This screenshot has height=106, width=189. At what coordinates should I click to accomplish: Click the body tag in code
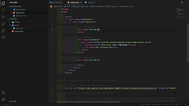click(x=64, y=12)
